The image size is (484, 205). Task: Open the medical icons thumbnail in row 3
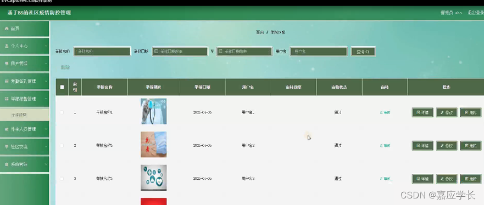154,178
